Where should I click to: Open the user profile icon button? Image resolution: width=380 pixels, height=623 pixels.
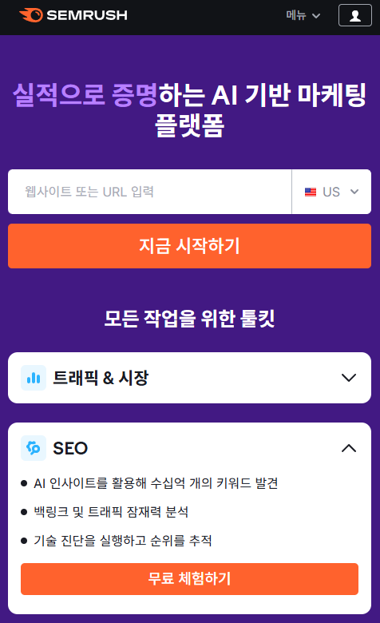(x=355, y=15)
